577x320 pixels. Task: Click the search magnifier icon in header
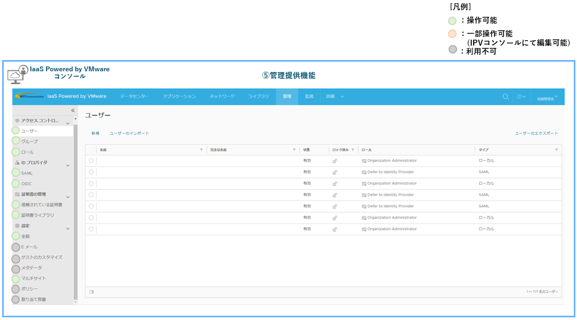coord(505,97)
